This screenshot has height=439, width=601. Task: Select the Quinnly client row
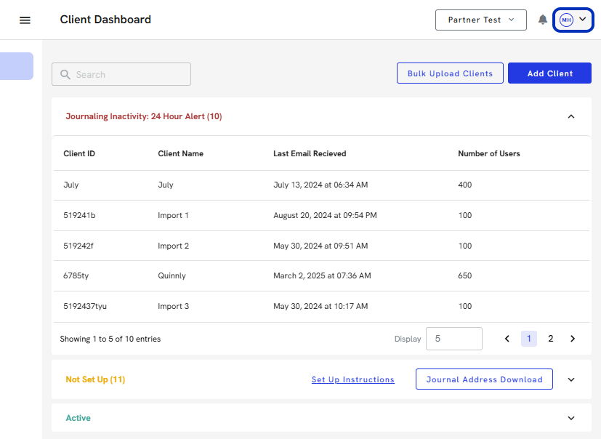172,276
